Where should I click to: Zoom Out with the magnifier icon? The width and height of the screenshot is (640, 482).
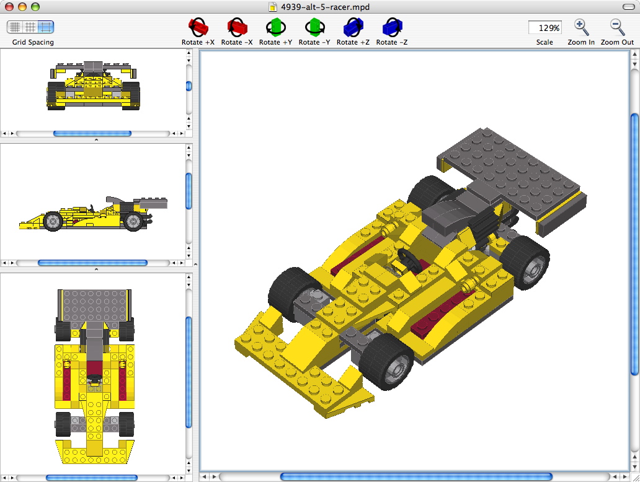[x=616, y=27]
